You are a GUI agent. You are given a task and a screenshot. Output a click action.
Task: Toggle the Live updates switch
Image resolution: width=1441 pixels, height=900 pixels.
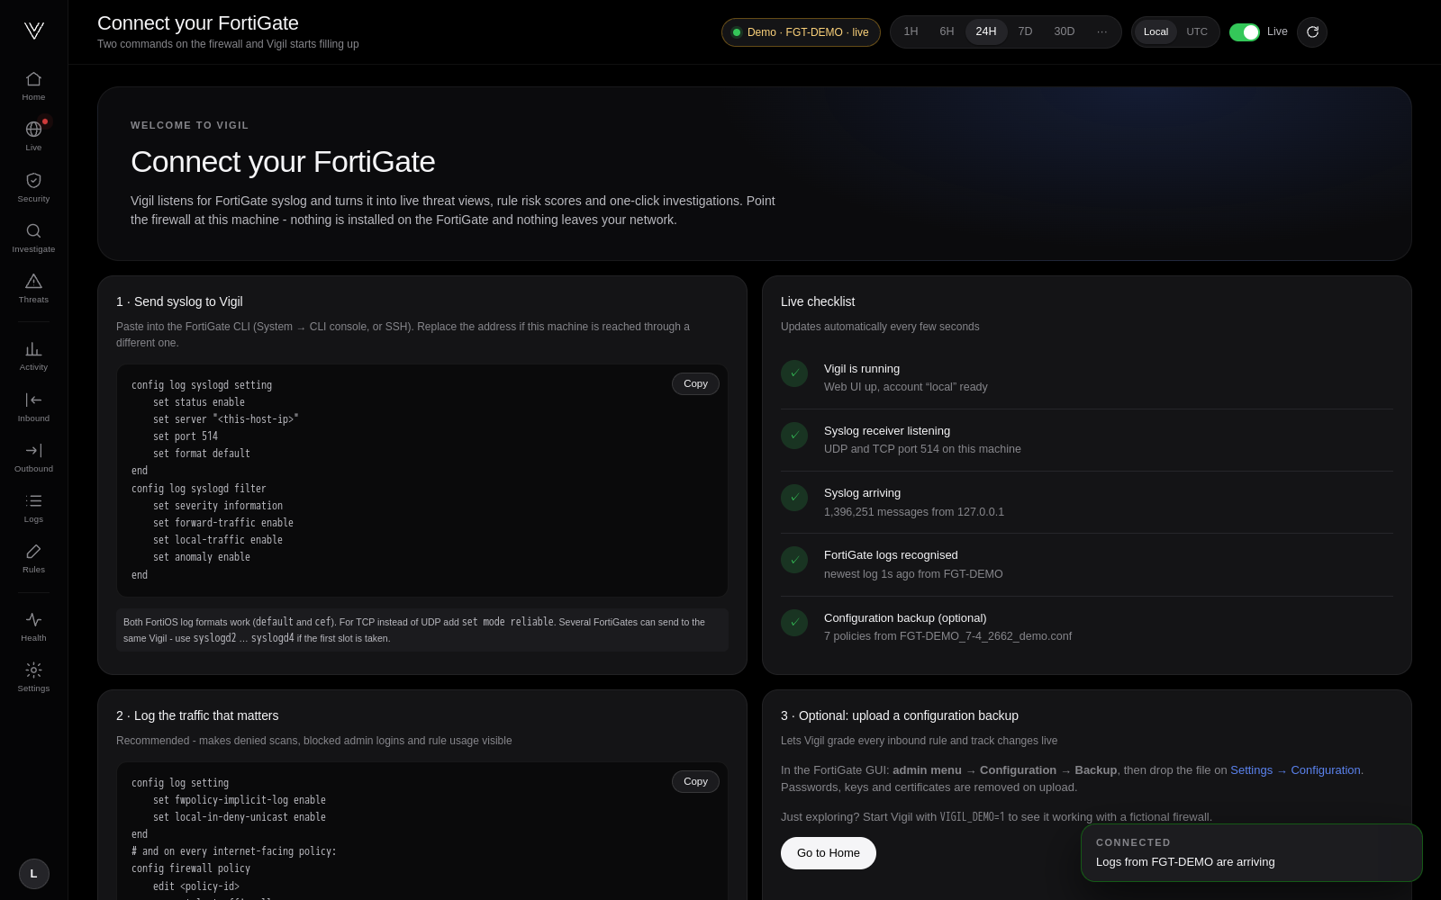1245,32
